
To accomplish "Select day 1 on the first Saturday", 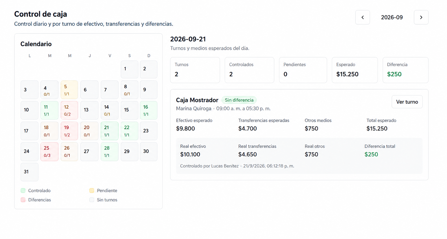I will pos(129,69).
